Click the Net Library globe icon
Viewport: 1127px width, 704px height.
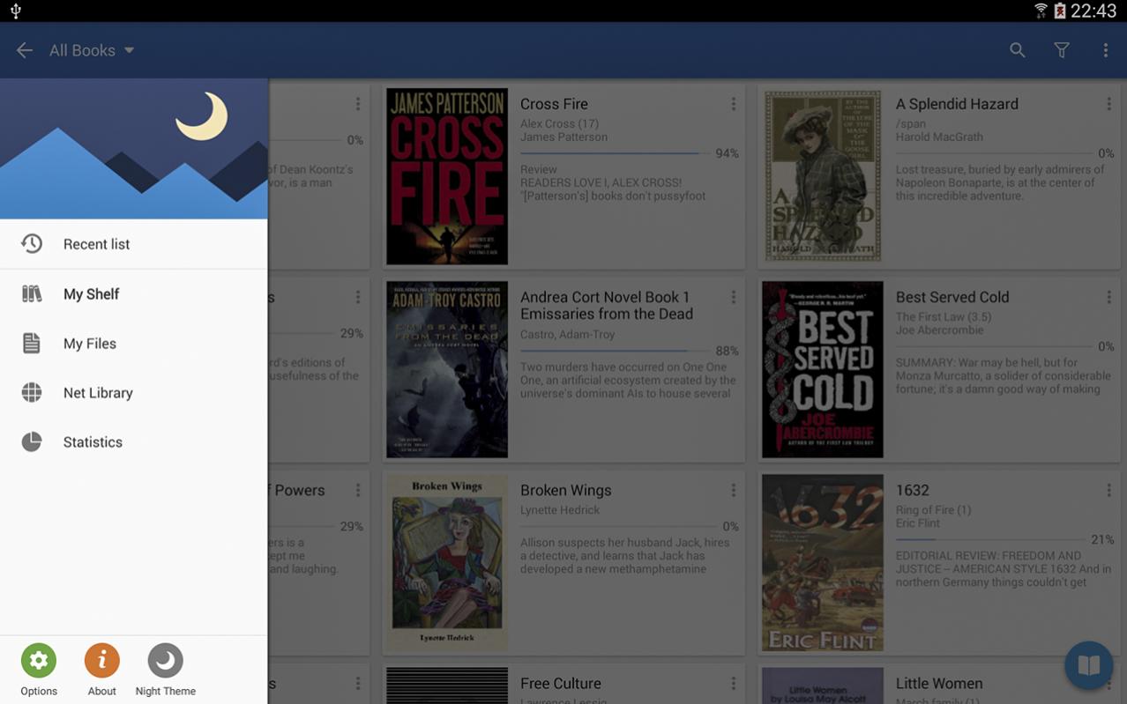[32, 393]
